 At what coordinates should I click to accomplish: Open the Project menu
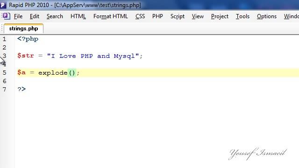click(220, 16)
